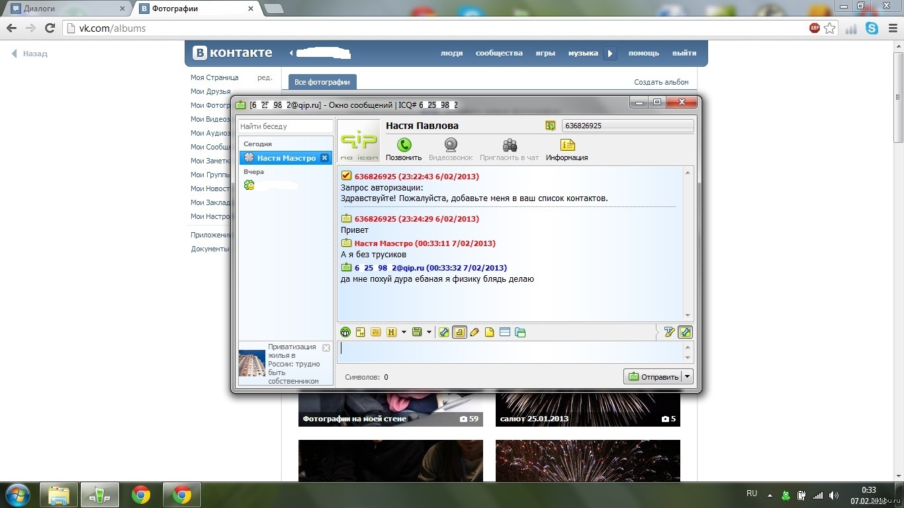Viewport: 904px width, 508px height.
Task: Expand the save diskette dropdown arrow
Action: click(x=429, y=332)
